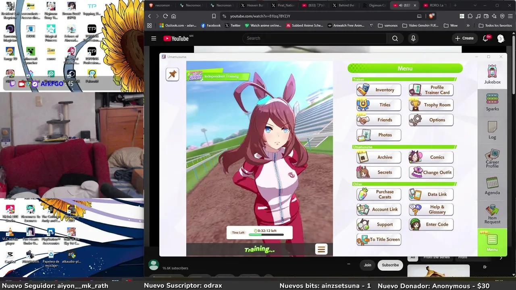The image size is (516, 290).
Task: Close the green Menu sidebar button
Action: click(x=492, y=242)
